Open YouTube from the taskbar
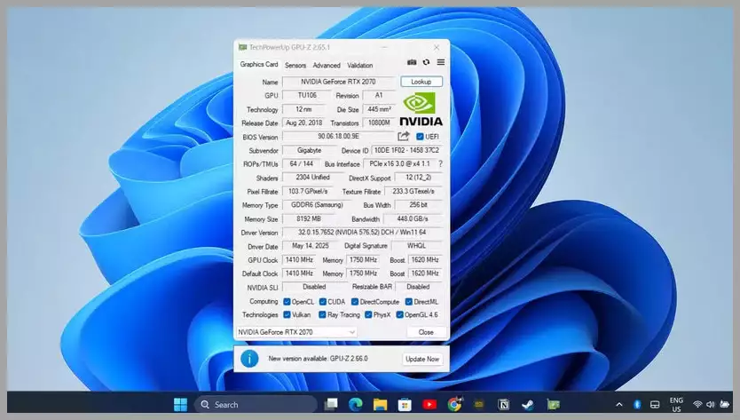Image resolution: width=740 pixels, height=420 pixels. (429, 404)
